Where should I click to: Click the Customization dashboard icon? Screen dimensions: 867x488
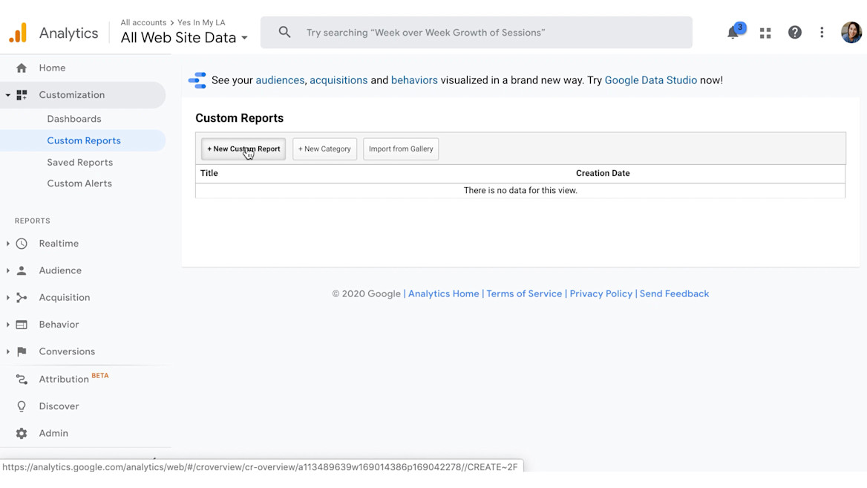[22, 95]
